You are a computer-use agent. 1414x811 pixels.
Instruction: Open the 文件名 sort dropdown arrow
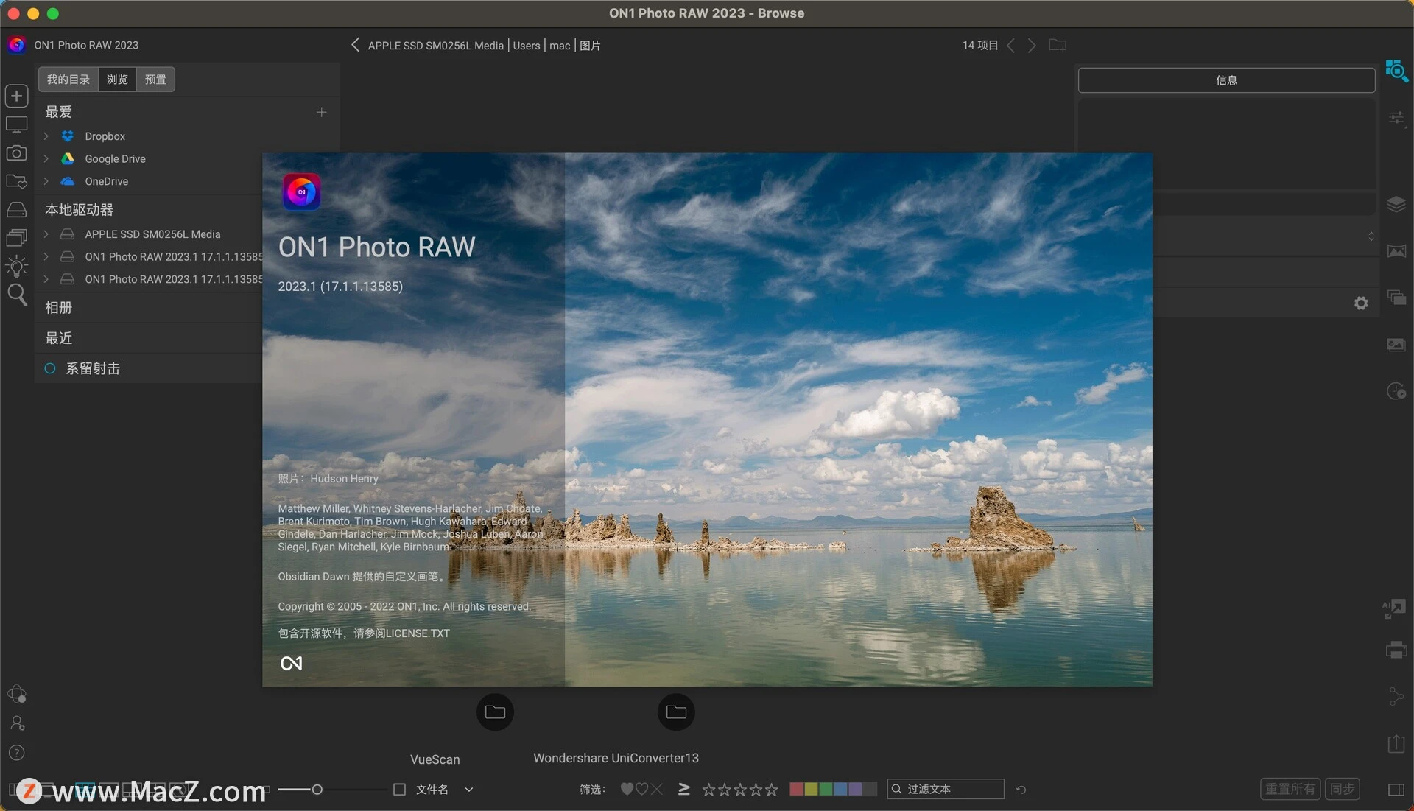tap(468, 790)
